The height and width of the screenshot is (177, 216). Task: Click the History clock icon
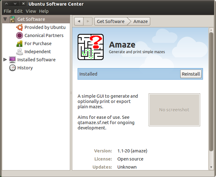tap(12, 68)
